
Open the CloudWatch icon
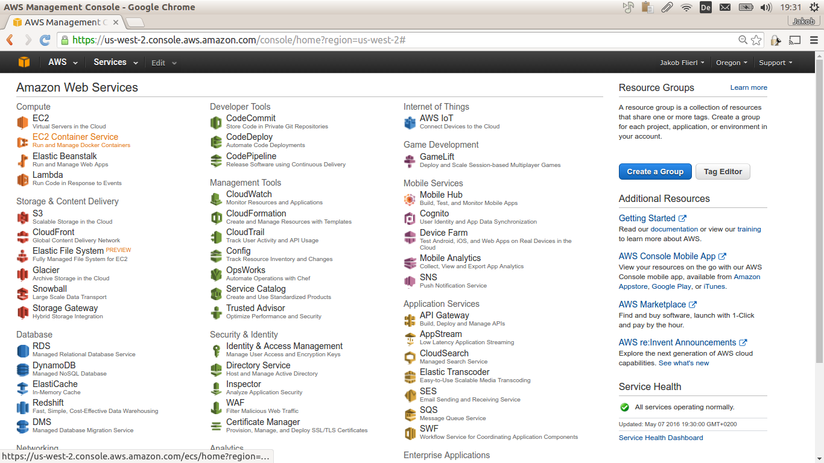pyautogui.click(x=216, y=198)
